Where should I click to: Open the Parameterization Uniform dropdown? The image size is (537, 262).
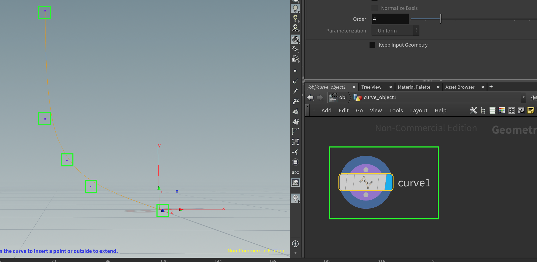pos(395,30)
